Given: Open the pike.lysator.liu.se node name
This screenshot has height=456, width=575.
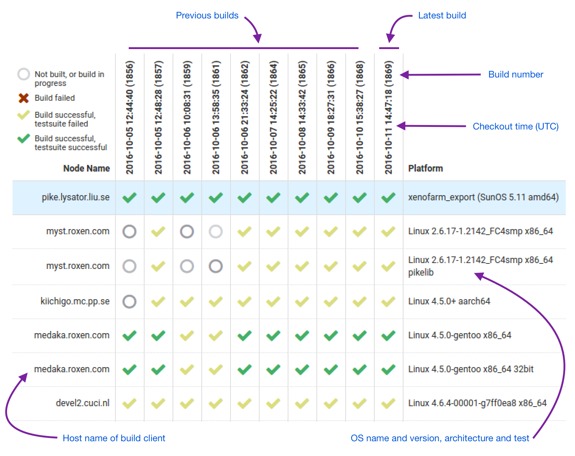Looking at the screenshot, I should tap(76, 197).
